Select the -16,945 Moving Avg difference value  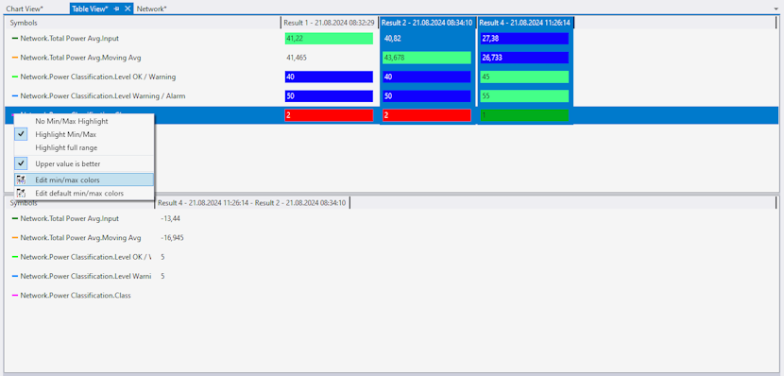173,237
